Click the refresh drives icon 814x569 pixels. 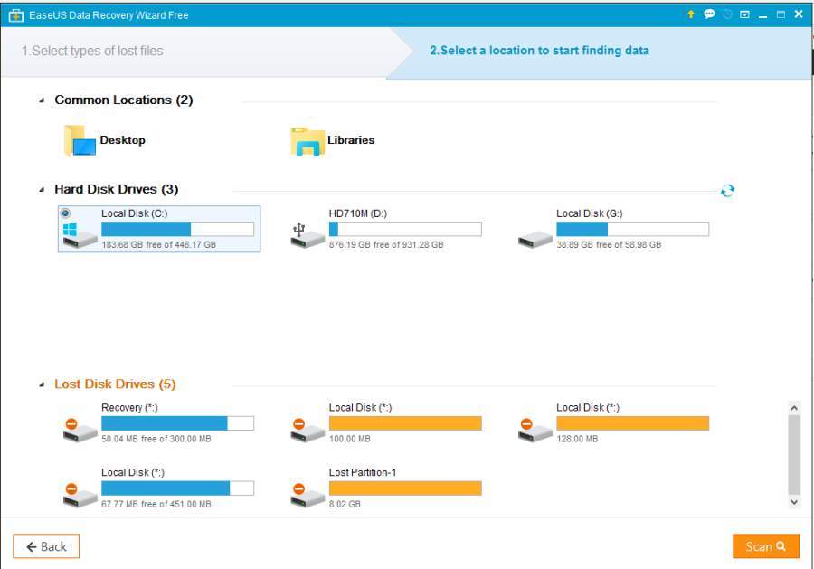coord(727,191)
